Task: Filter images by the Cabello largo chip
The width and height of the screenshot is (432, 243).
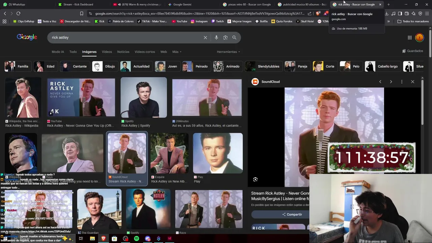Action: pyautogui.click(x=382, y=66)
